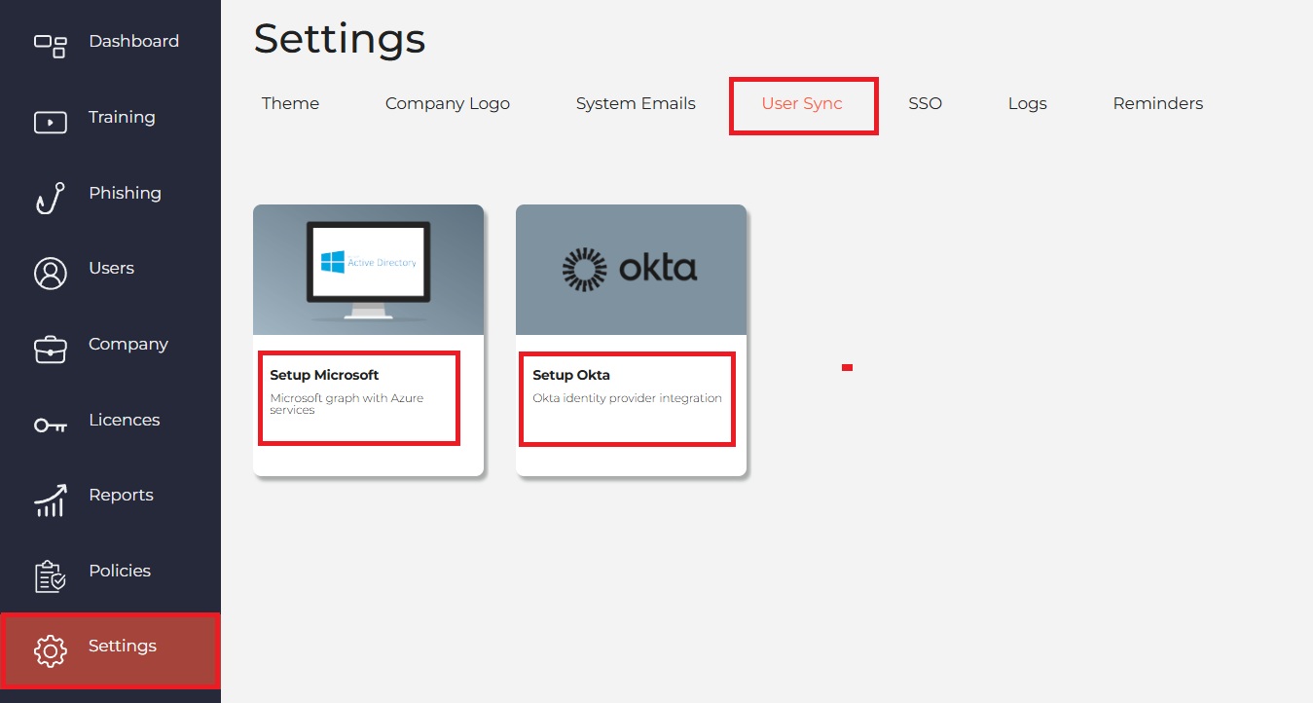Open the User Sync tab
The width and height of the screenshot is (1313, 703).
click(802, 103)
